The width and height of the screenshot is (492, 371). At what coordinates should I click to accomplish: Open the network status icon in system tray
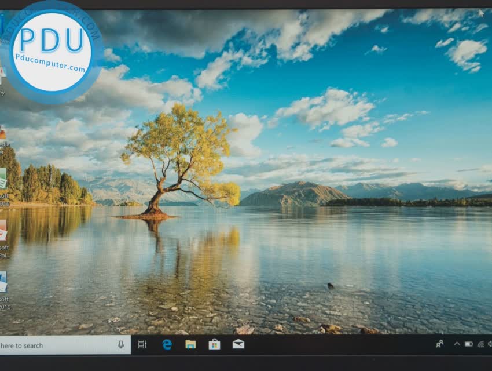(482, 344)
